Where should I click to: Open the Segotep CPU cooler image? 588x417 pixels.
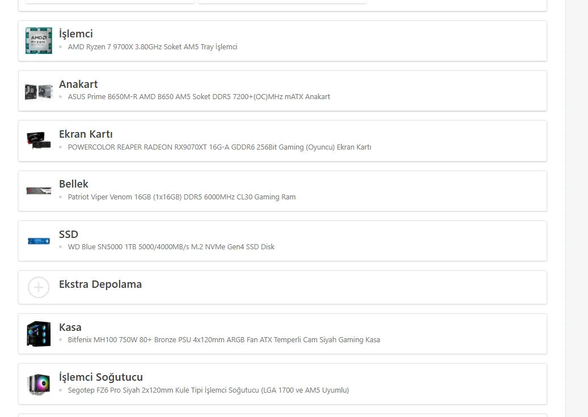click(x=39, y=384)
